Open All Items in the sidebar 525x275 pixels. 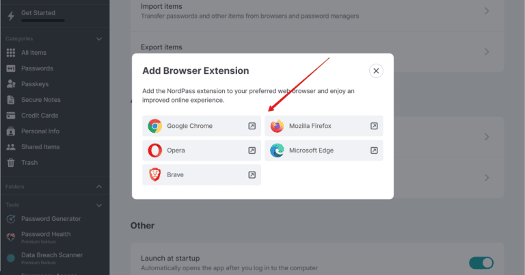[34, 53]
